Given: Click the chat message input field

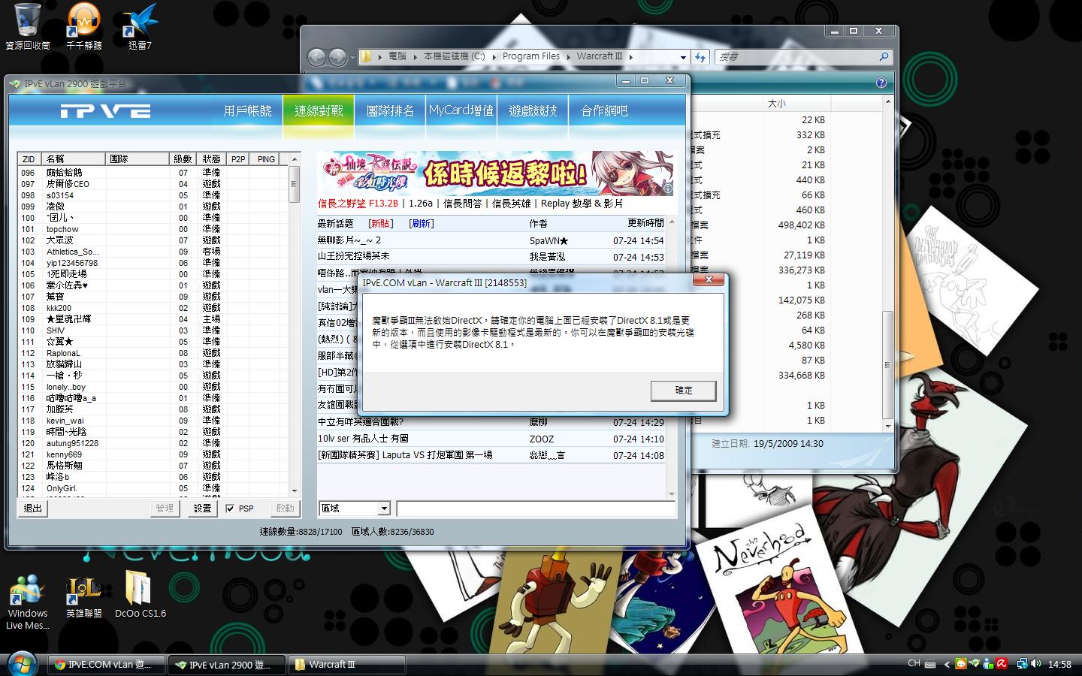Looking at the screenshot, I should coord(535,509).
